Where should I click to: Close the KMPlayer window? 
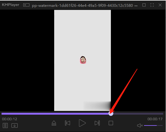[160, 5]
